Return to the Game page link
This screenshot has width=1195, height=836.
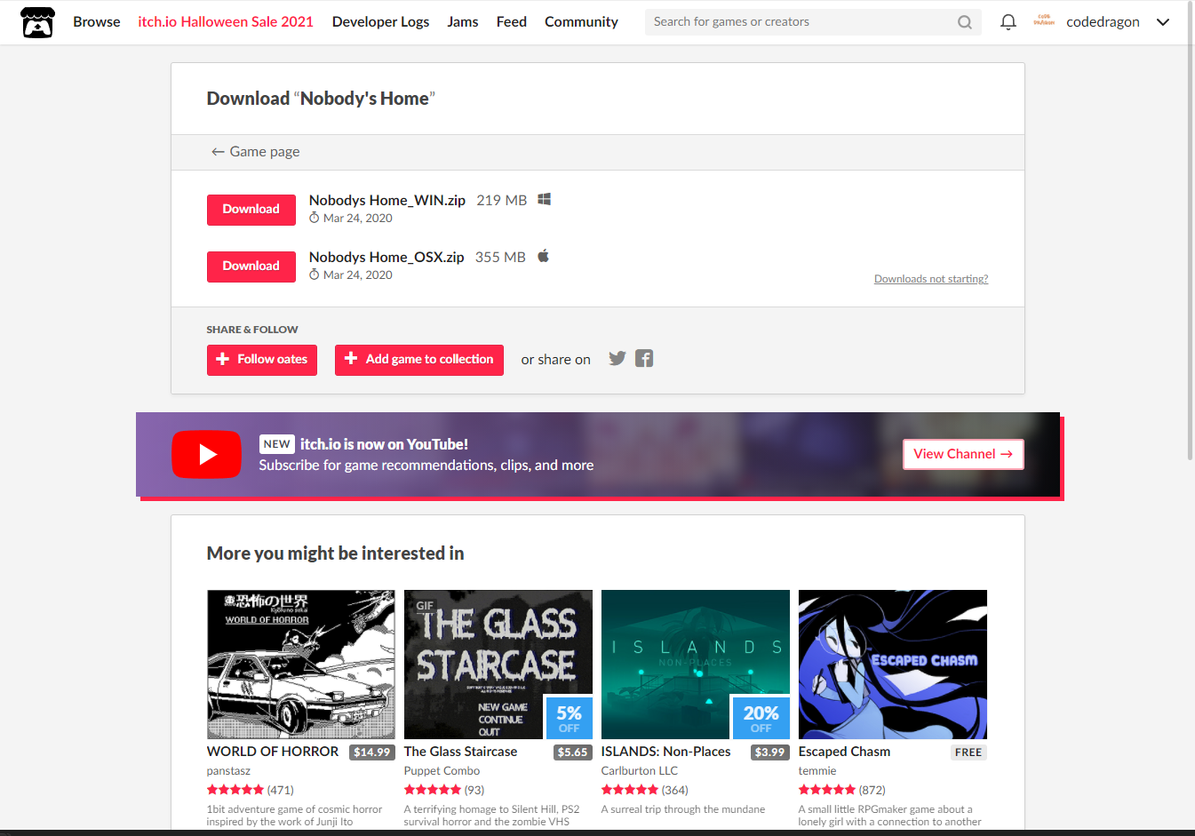click(255, 152)
